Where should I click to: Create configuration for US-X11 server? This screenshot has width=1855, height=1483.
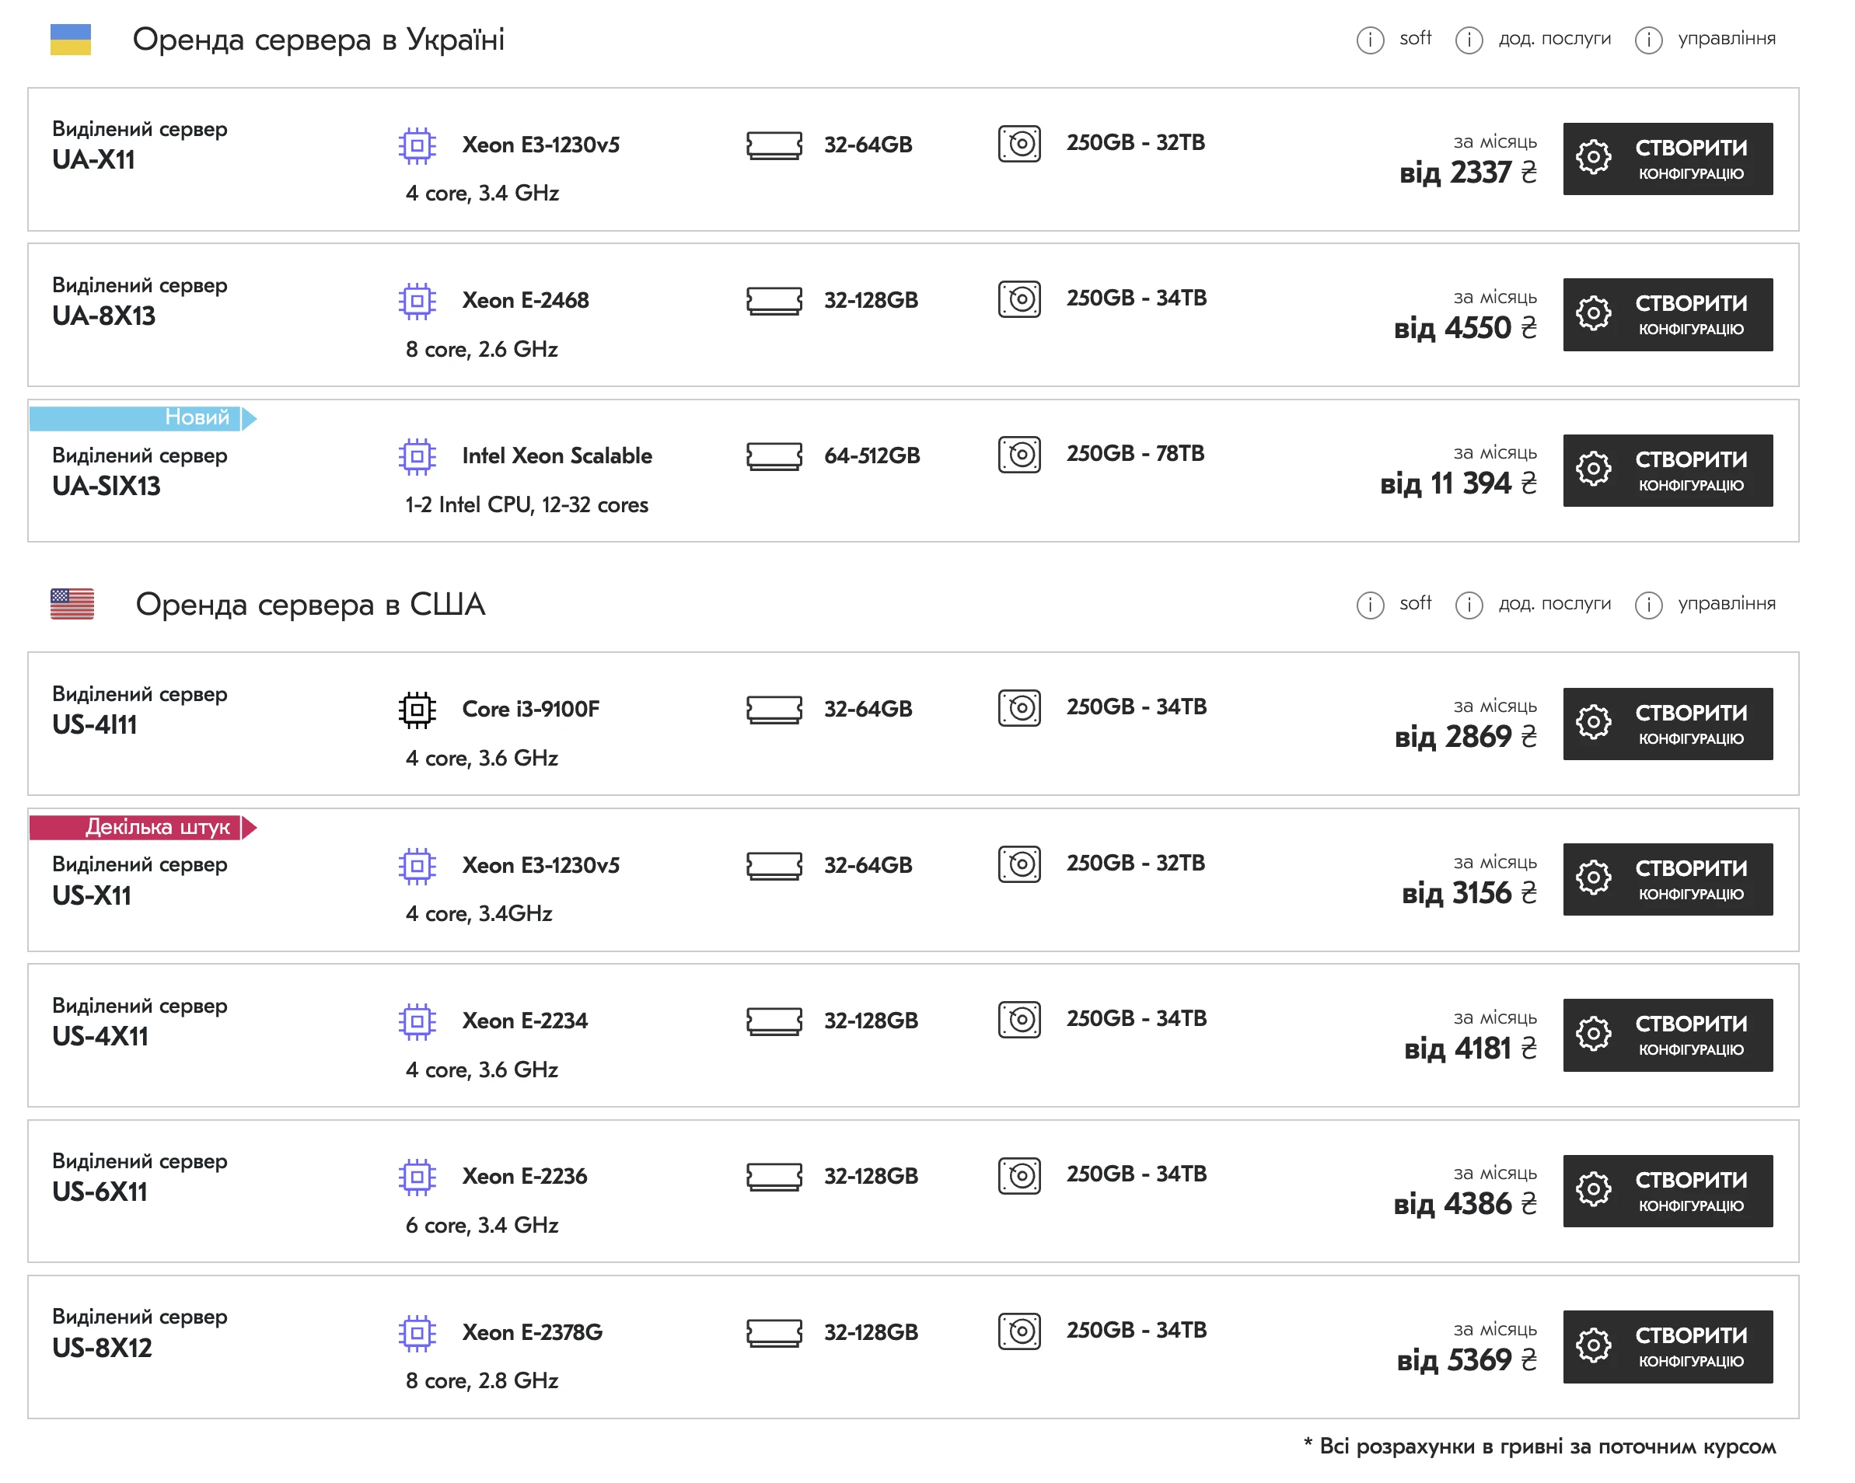point(1668,880)
